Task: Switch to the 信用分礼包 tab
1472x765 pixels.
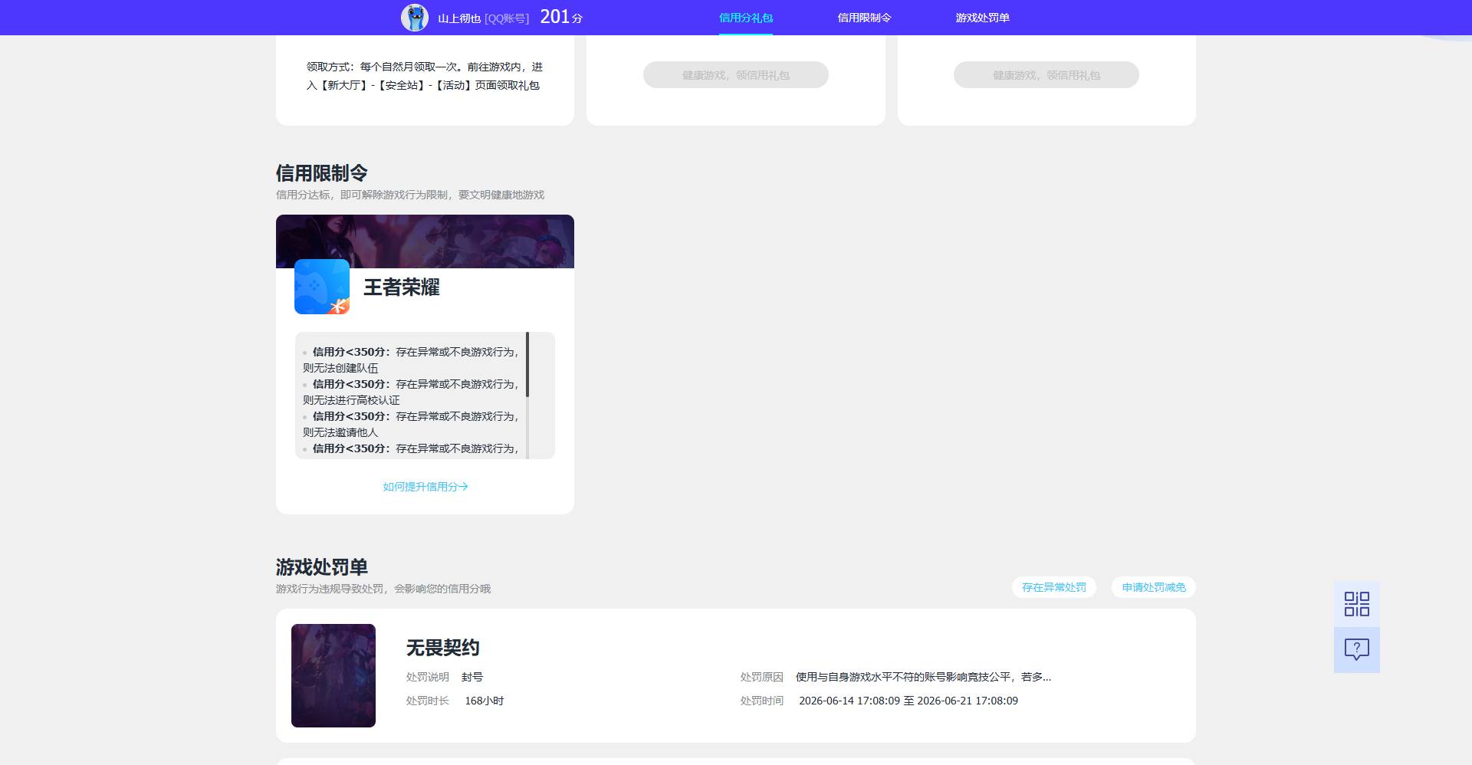Action: (745, 18)
